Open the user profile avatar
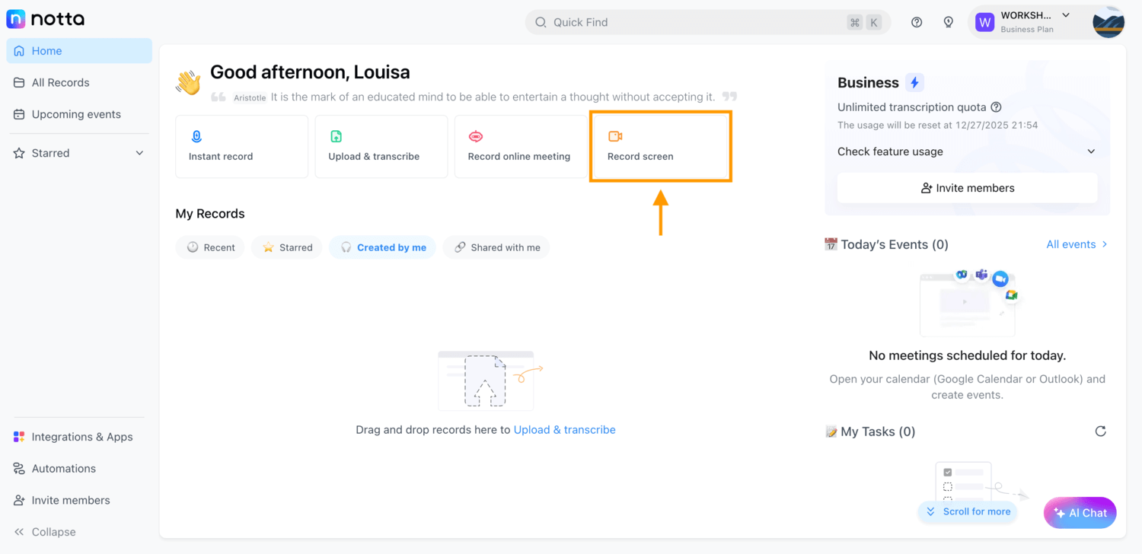1142x554 pixels. point(1109,22)
